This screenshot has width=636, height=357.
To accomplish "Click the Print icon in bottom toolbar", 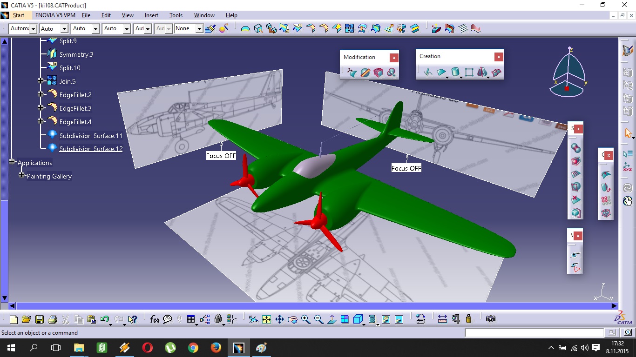I will [52, 319].
